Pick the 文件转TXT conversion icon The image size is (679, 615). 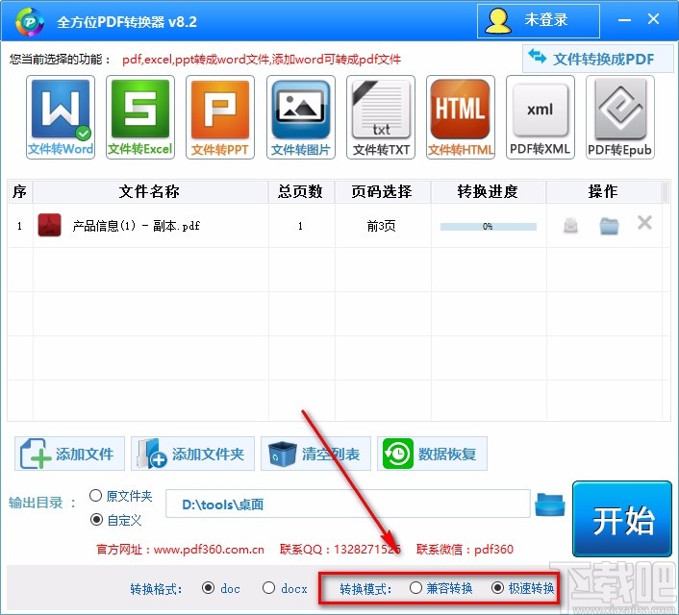pos(381,117)
